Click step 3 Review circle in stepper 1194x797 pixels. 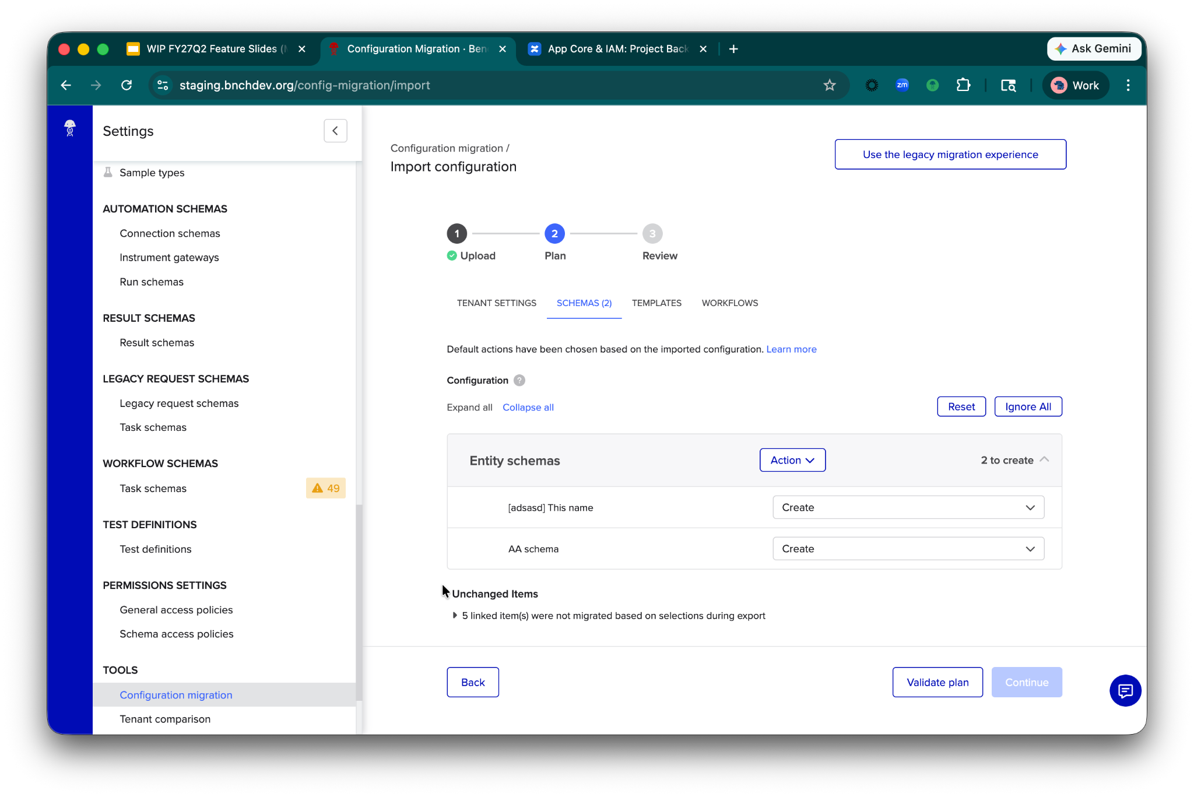[652, 234]
